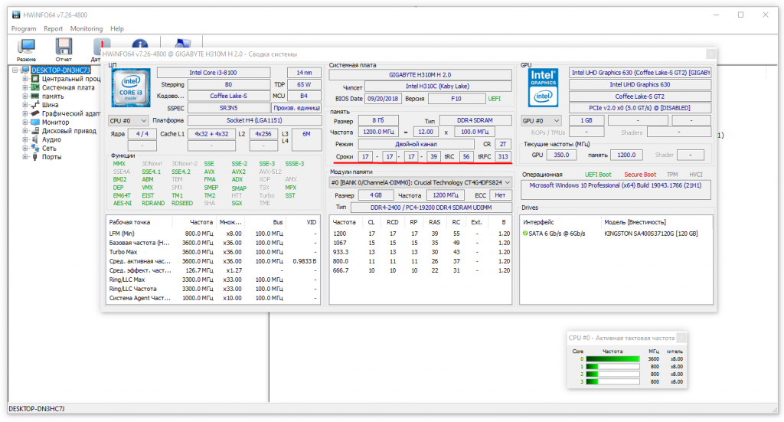The image size is (784, 422).
Task: Open the GPU #0 dropdown
Action: (541, 120)
